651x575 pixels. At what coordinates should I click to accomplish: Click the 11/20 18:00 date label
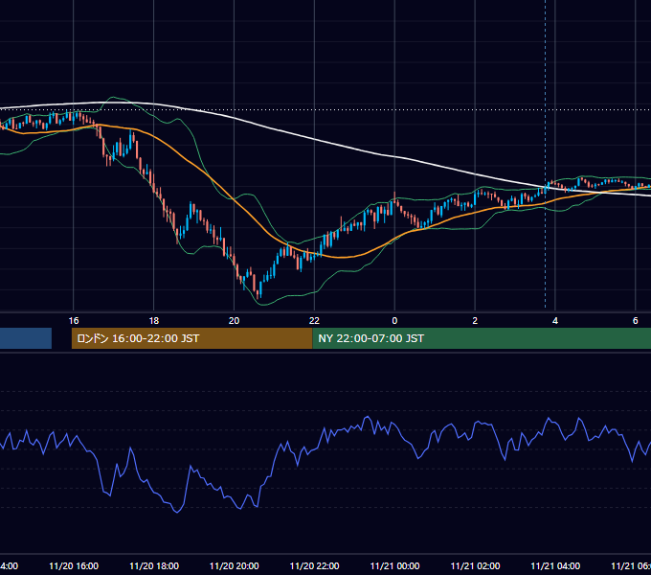[x=154, y=565]
